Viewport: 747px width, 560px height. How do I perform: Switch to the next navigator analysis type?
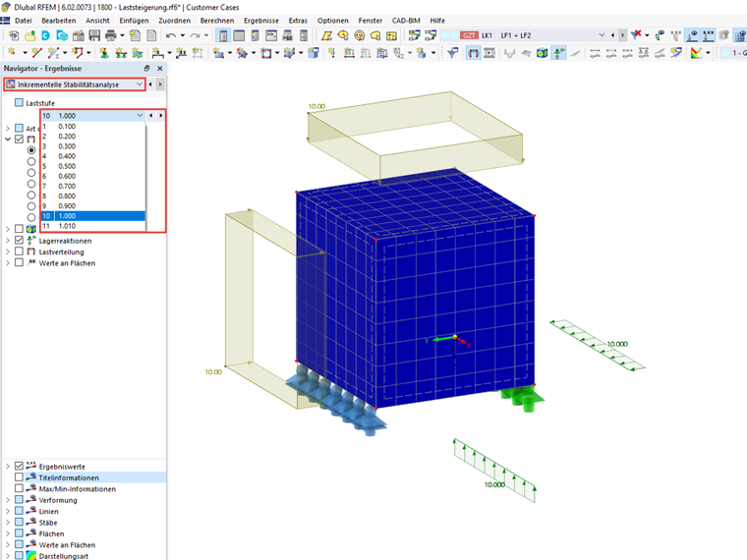pyautogui.click(x=160, y=84)
